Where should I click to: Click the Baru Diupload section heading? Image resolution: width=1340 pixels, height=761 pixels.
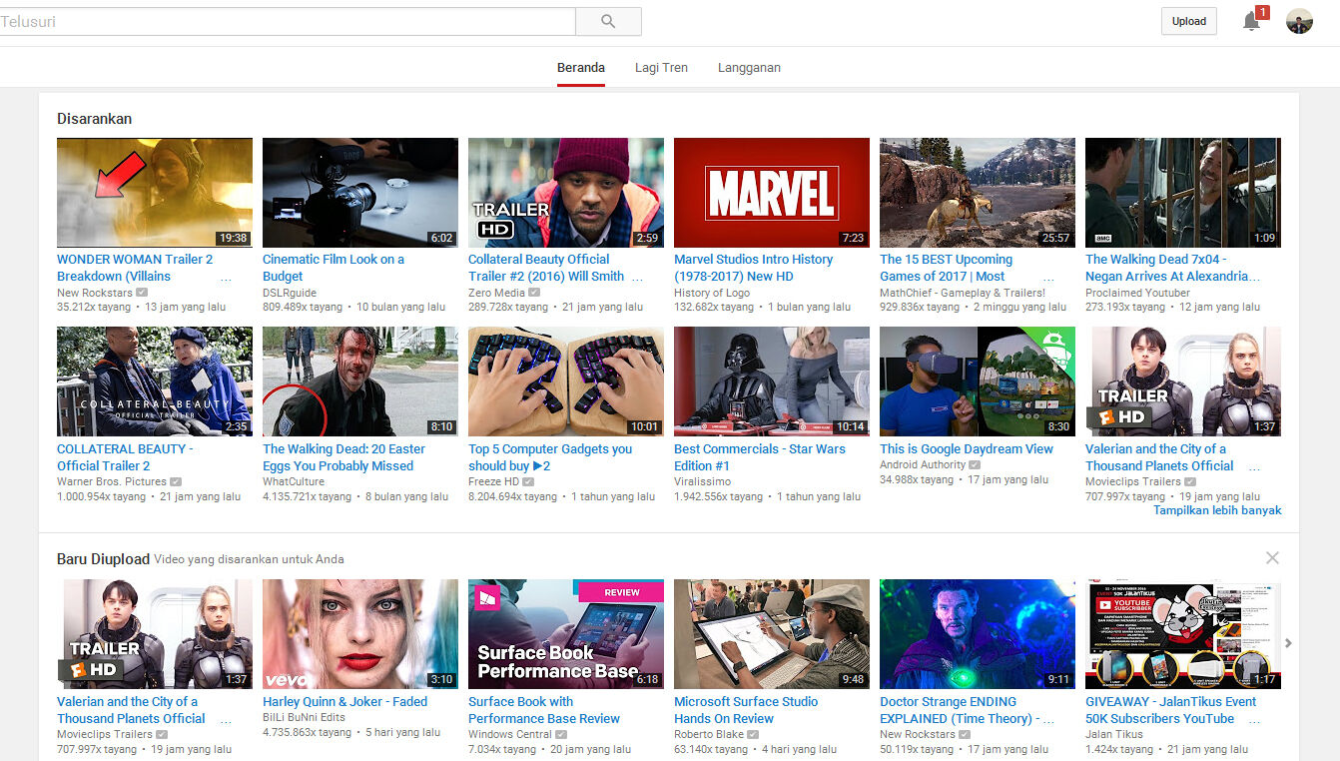pyautogui.click(x=103, y=559)
